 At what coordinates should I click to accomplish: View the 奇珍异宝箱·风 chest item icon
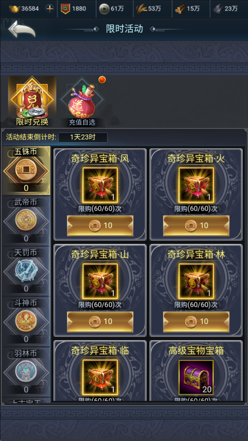pos(100,185)
